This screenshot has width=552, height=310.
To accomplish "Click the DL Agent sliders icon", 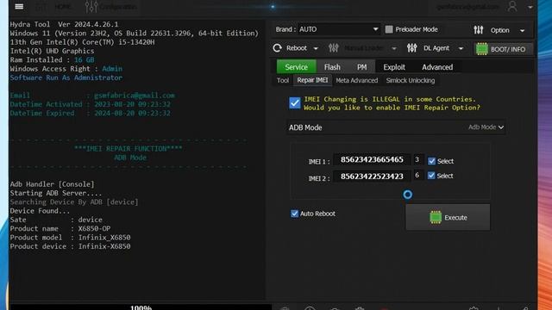I will [411, 48].
